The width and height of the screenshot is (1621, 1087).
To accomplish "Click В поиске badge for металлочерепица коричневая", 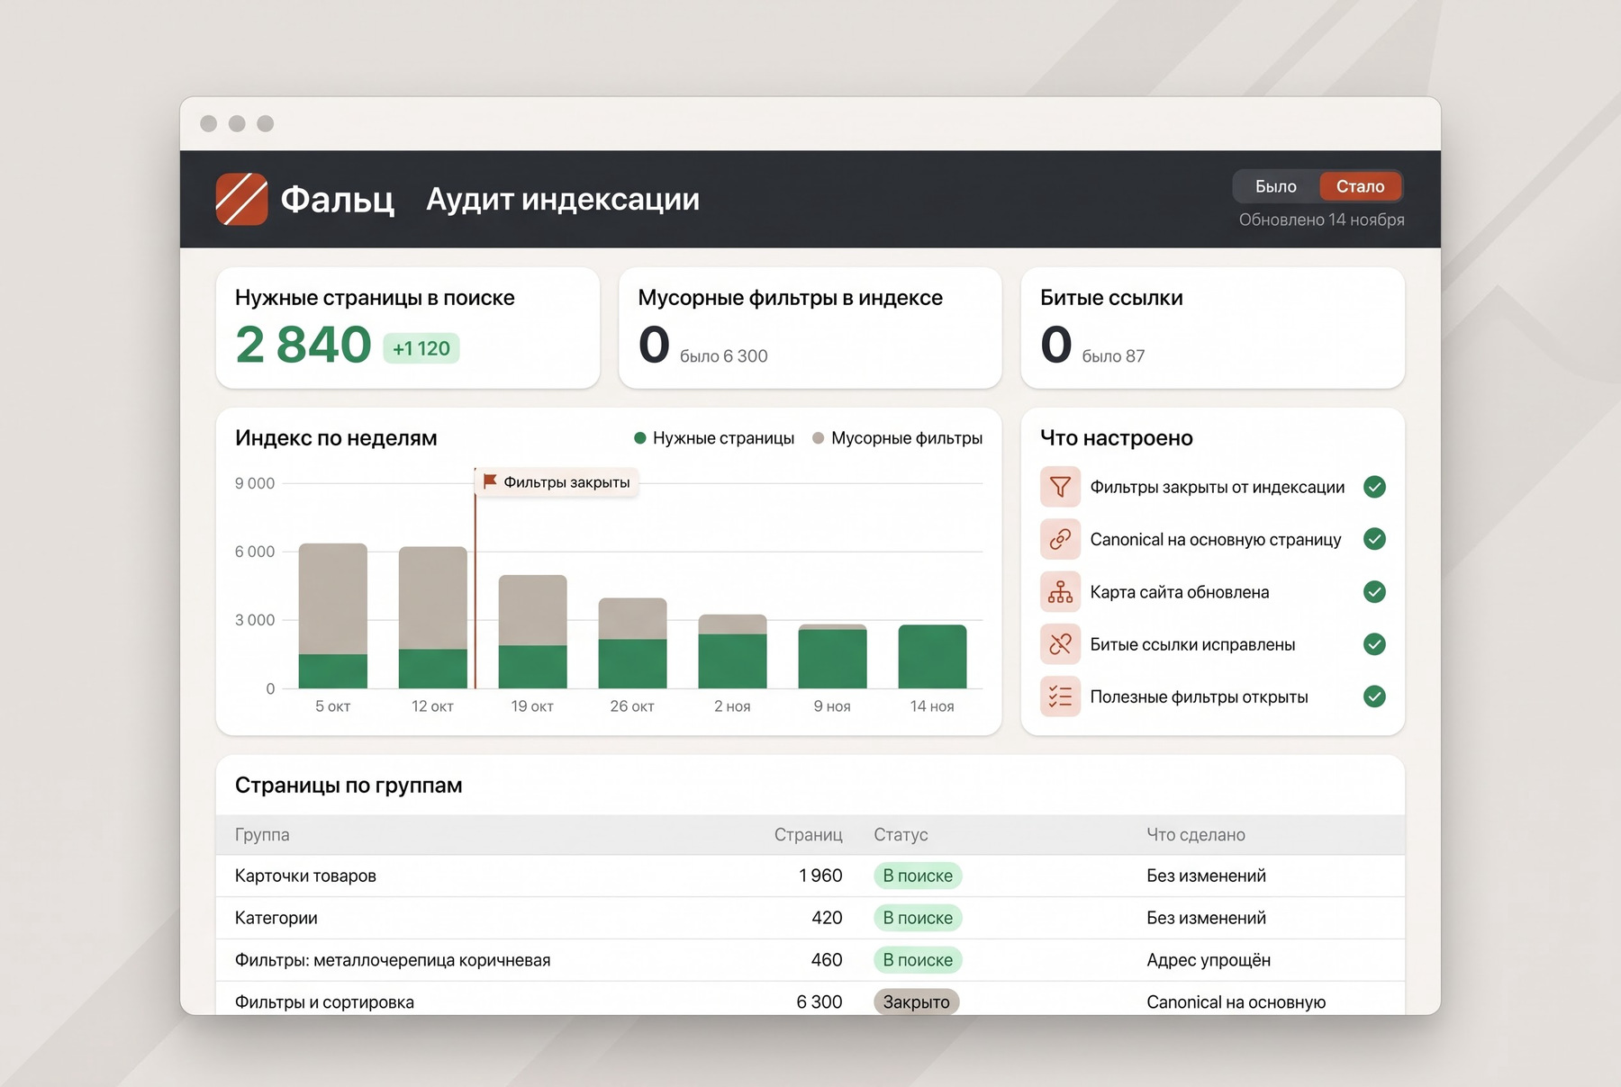I will [x=918, y=960].
